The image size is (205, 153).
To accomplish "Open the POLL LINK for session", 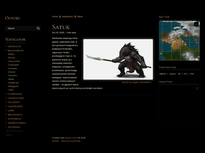I will pyautogui.click(x=189, y=74).
